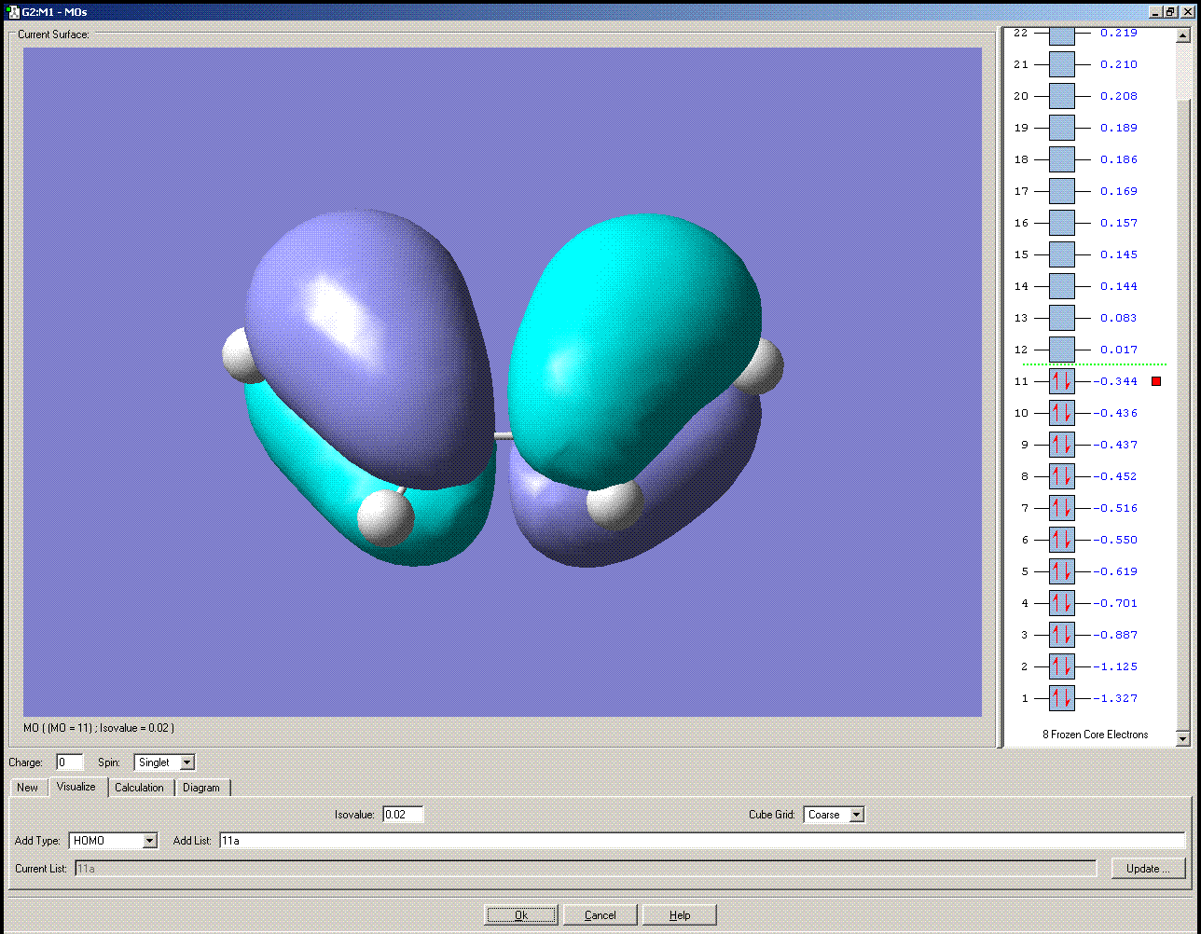The image size is (1201, 934).
Task: Open the Diagram tab
Action: tap(201, 788)
